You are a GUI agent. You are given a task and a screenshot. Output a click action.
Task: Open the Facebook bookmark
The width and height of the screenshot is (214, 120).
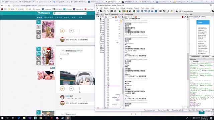pos(46,9)
